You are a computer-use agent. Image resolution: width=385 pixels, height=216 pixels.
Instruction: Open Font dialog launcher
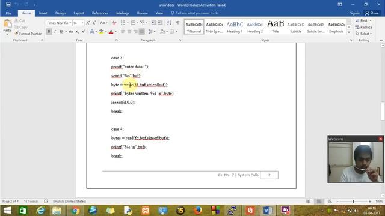pos(116,40)
